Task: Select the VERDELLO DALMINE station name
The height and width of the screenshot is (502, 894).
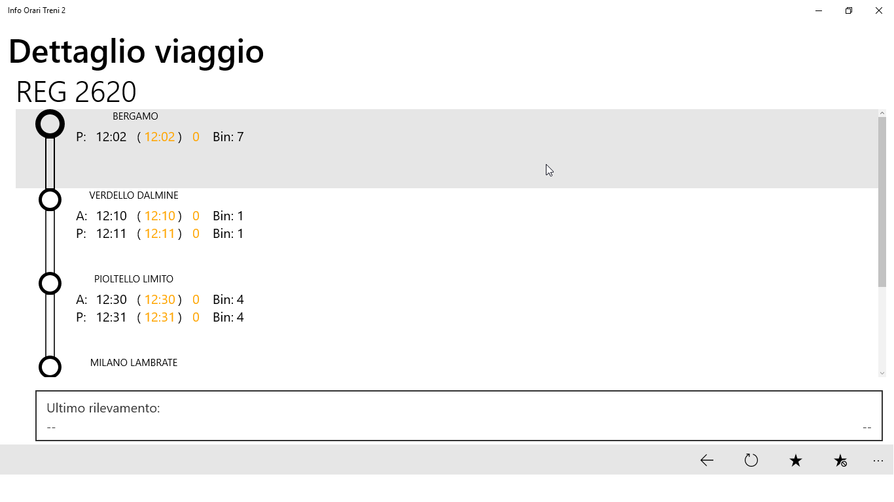Action: 134,195
